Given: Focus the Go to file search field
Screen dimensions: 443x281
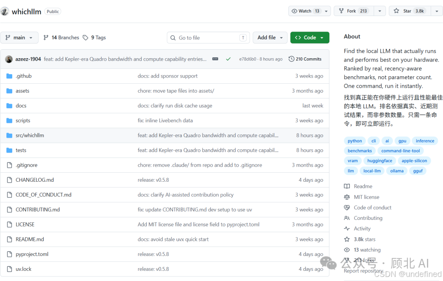Looking at the screenshot, I should point(208,38).
